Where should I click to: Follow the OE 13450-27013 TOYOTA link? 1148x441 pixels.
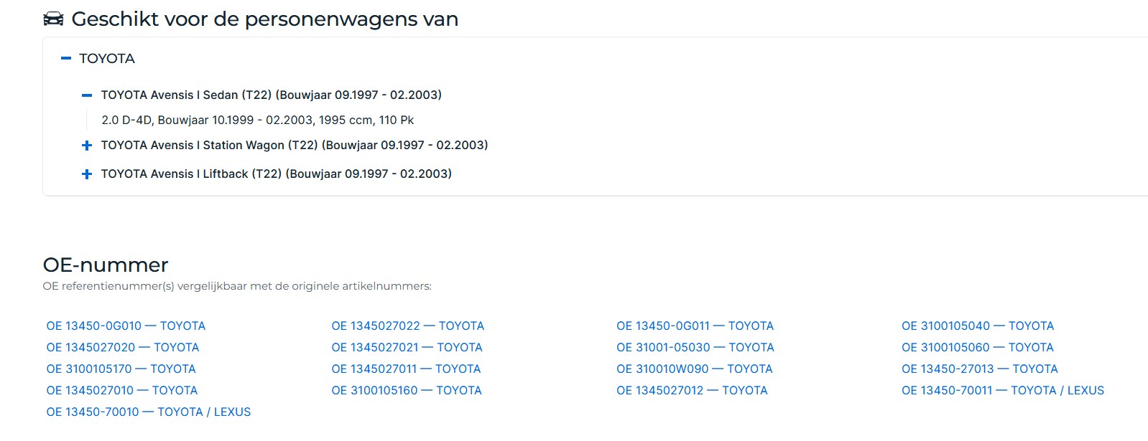(x=979, y=369)
